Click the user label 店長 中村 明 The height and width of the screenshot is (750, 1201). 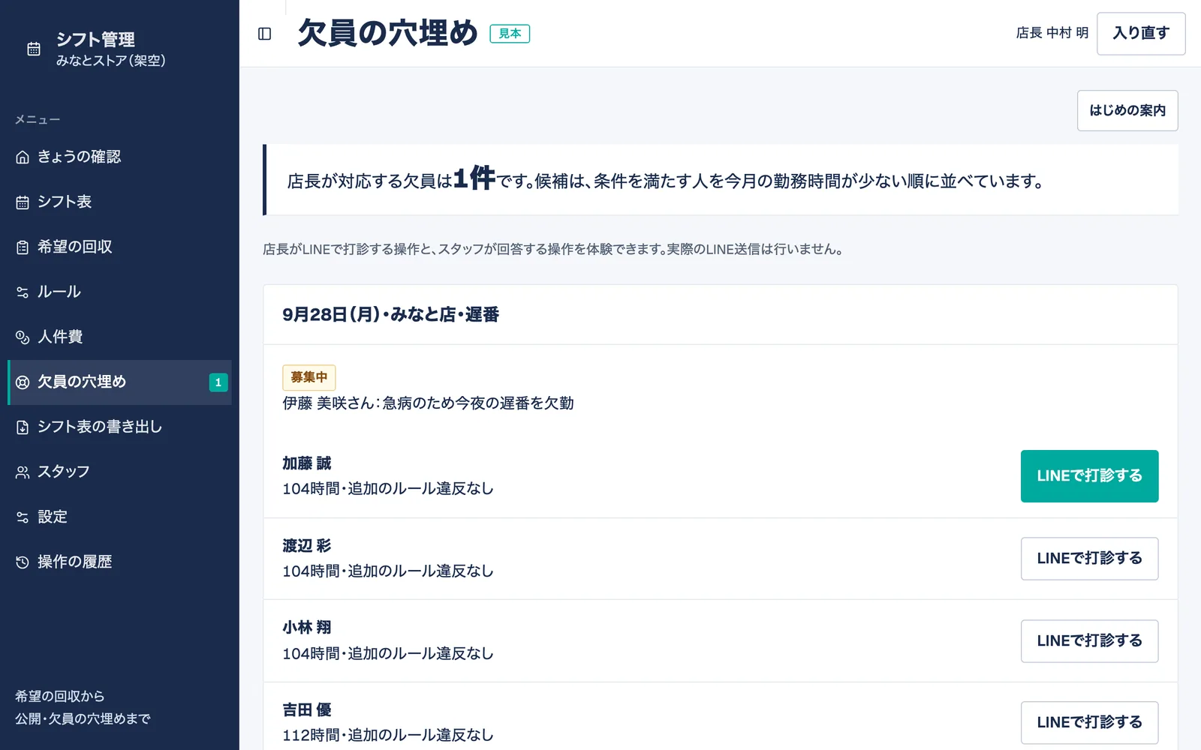coord(1052,33)
